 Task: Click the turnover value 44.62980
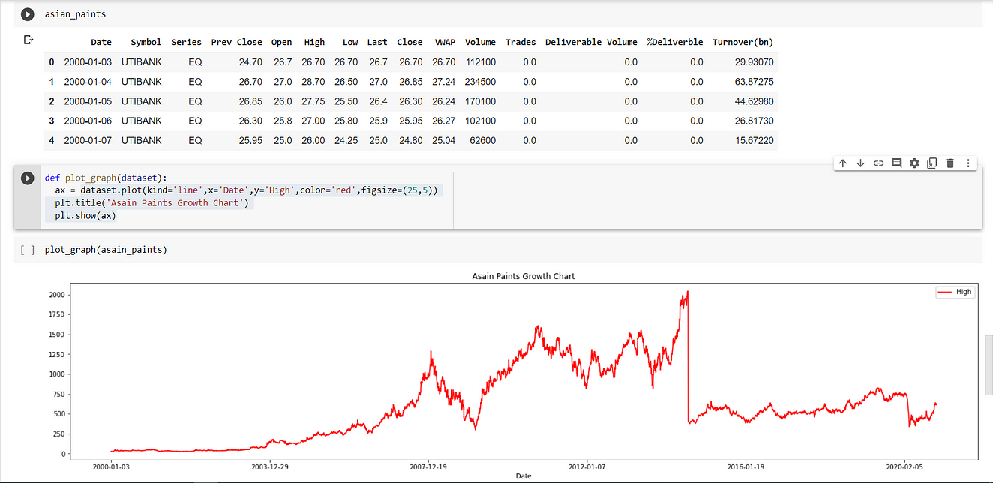click(752, 101)
